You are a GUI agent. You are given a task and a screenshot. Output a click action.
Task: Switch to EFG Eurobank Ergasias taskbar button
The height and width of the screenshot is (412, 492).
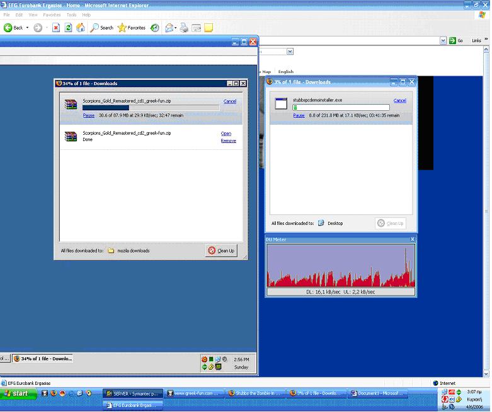tap(133, 406)
